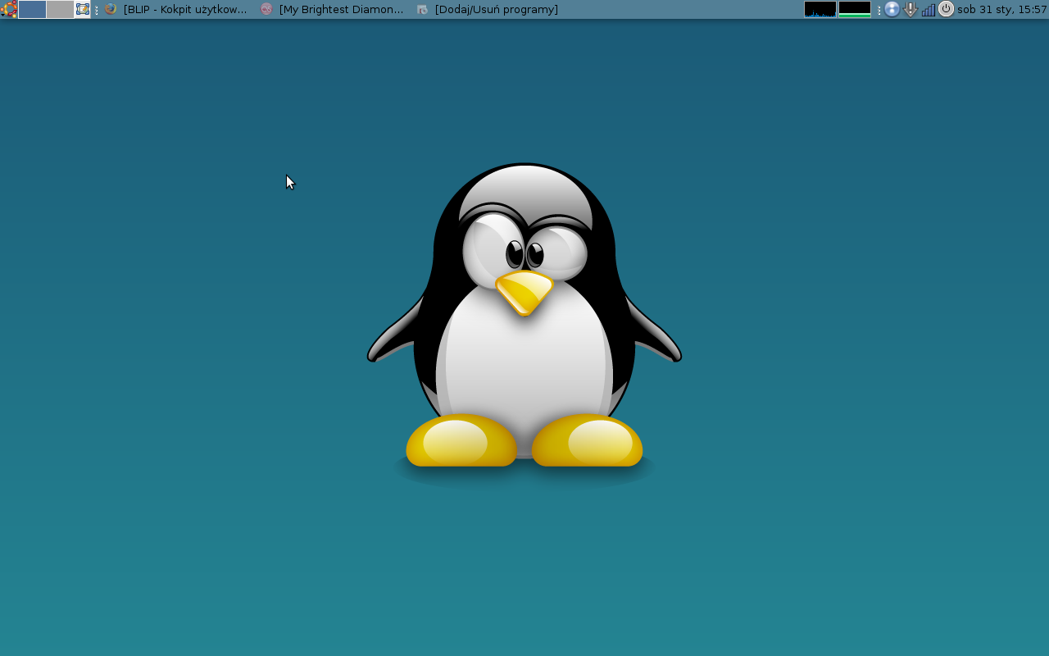
Task: Switch to the second workspace (gray)
Action: [x=60, y=9]
